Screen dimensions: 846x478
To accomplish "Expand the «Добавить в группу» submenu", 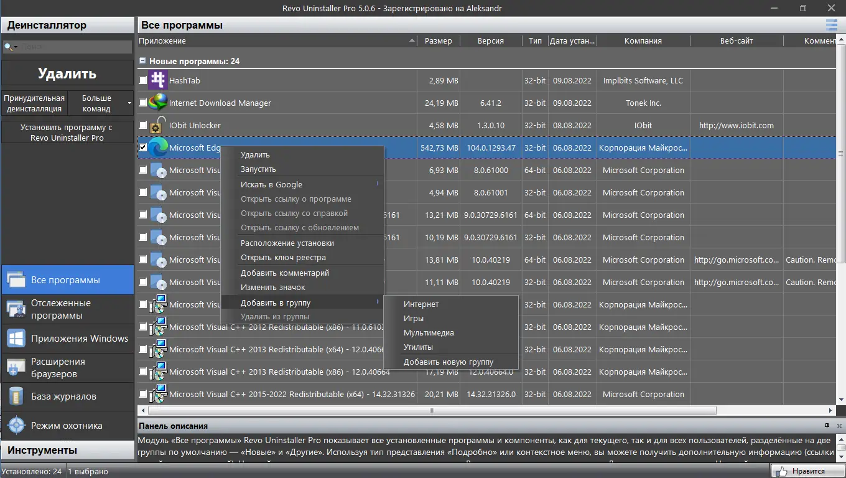I will pos(378,302).
